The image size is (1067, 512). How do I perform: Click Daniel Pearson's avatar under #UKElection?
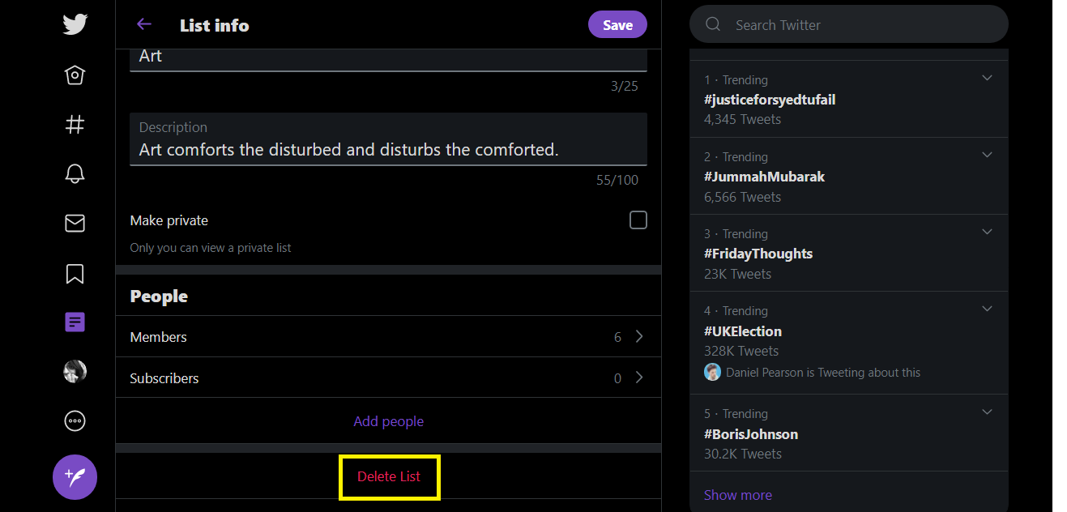pos(712,372)
